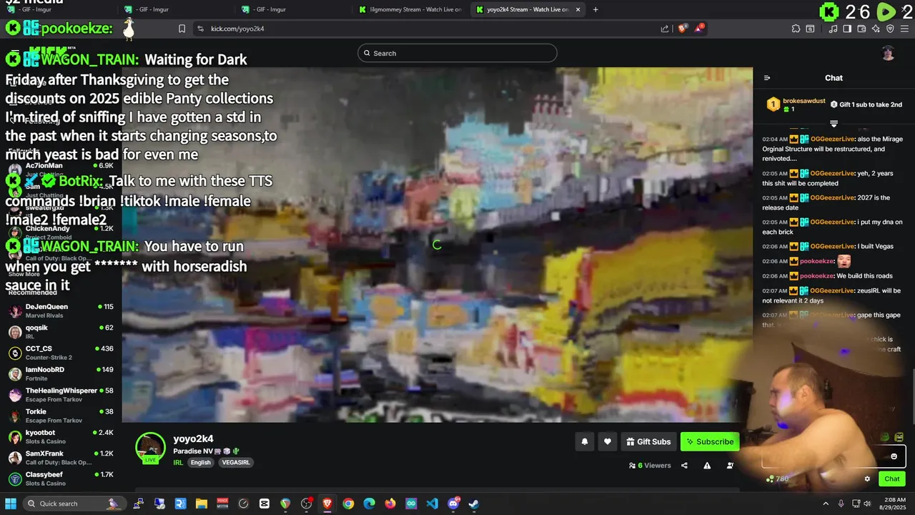Show hidden system tray icons chevron
This screenshot has width=915, height=515.
(x=826, y=504)
